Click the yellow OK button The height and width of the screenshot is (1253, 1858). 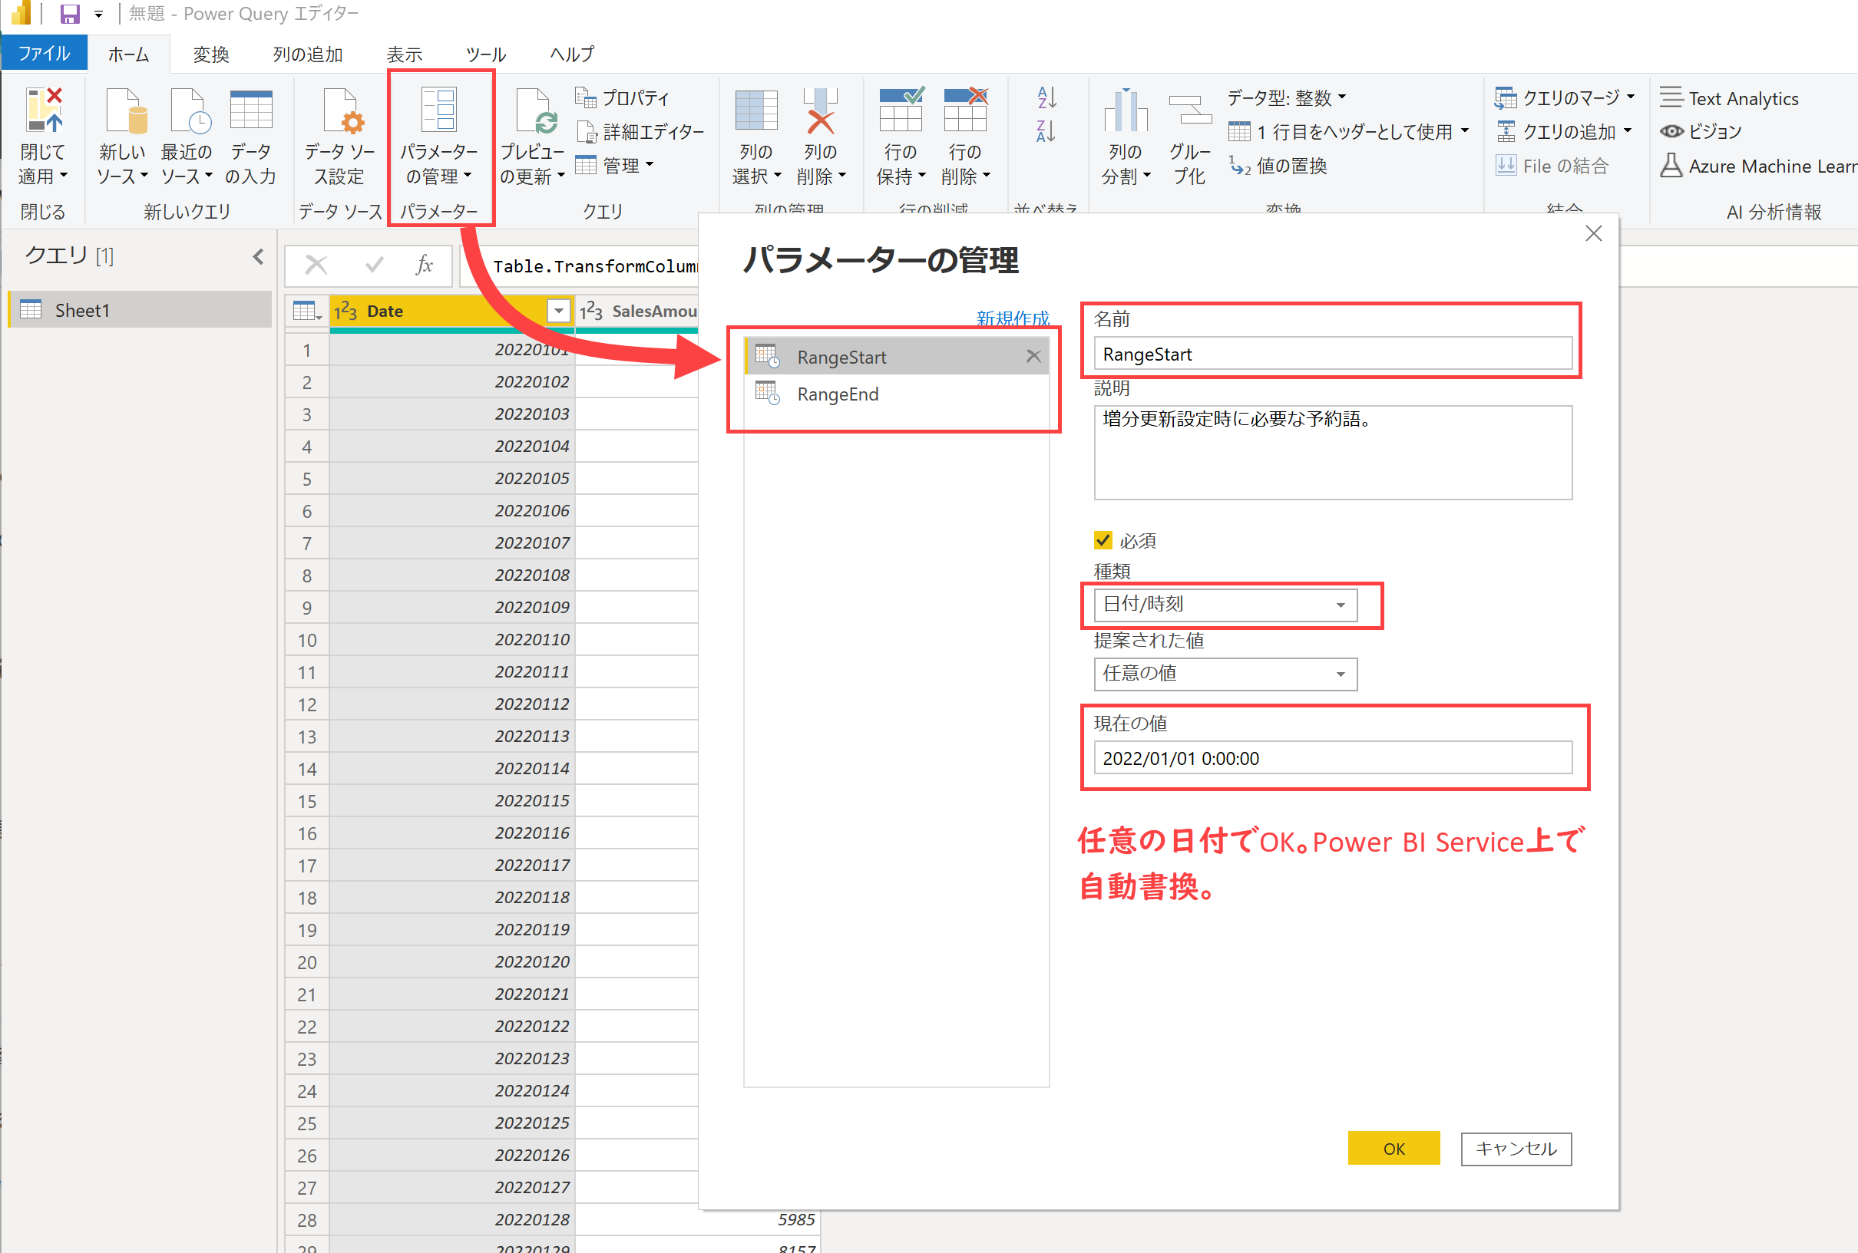tap(1393, 1149)
